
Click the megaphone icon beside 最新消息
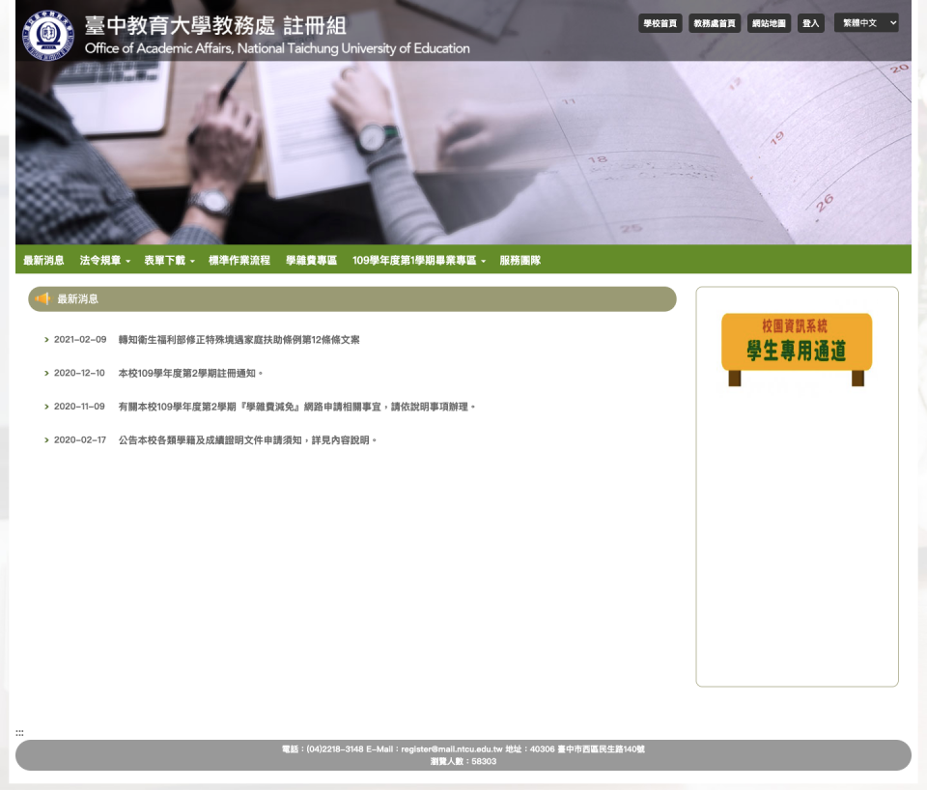[42, 299]
